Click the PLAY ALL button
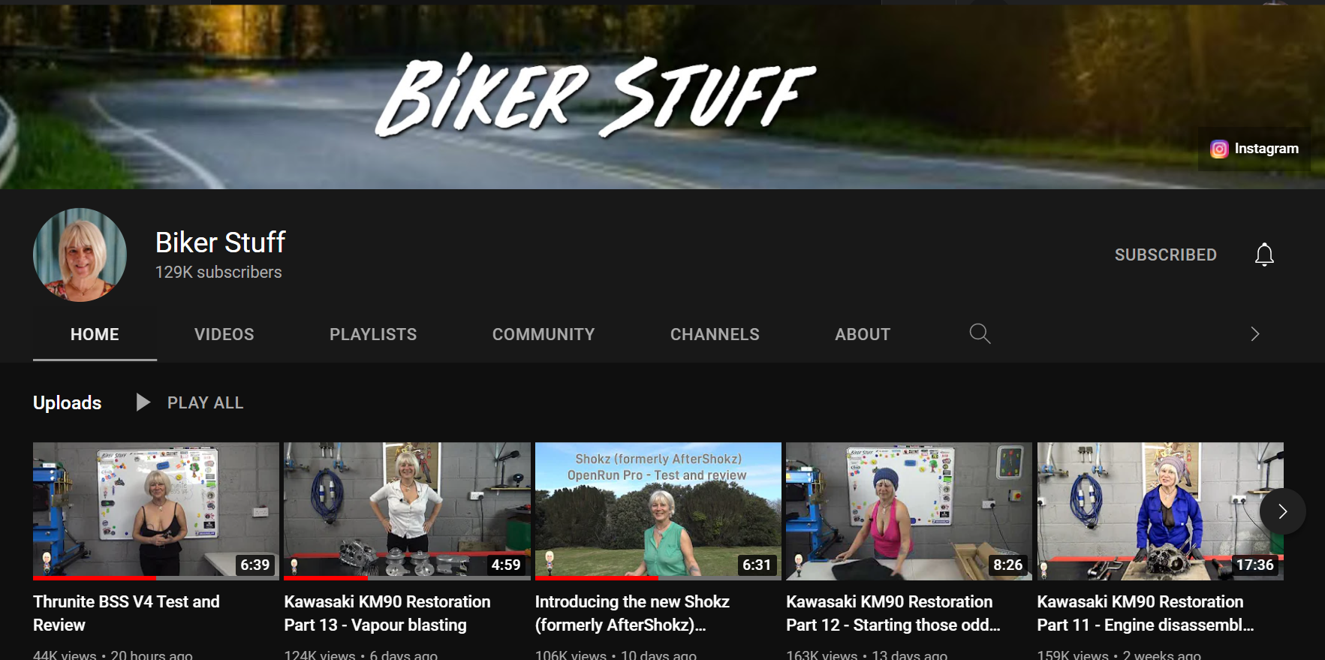Image resolution: width=1325 pixels, height=660 pixels. [205, 402]
